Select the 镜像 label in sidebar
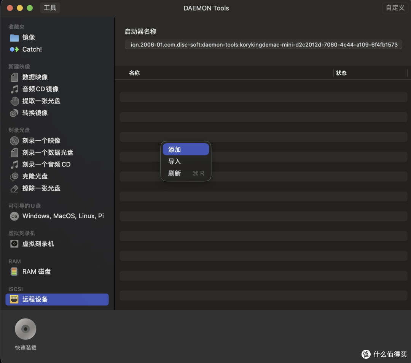The width and height of the screenshot is (411, 363). tap(29, 38)
